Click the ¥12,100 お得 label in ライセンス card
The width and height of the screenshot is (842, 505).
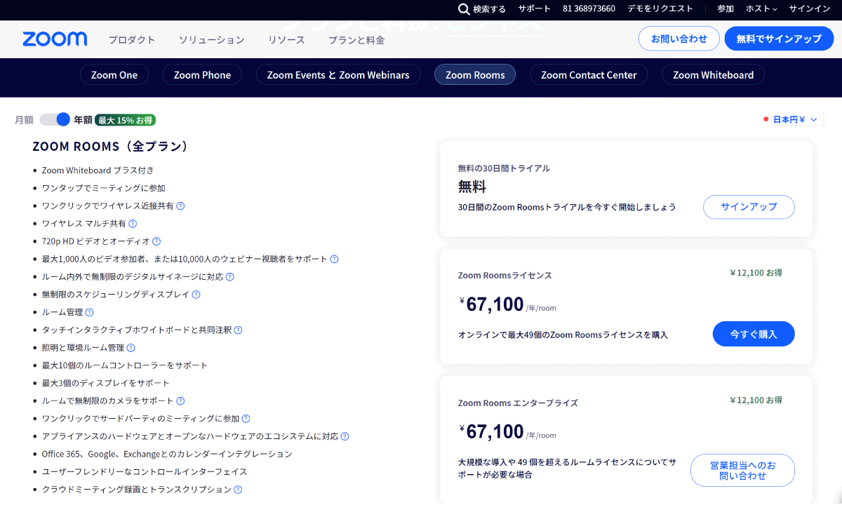coord(756,273)
